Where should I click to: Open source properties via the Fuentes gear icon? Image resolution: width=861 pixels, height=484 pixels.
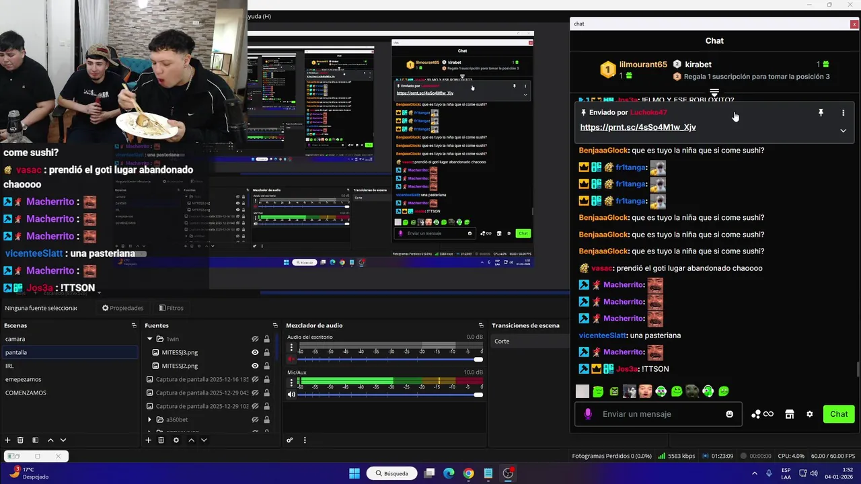click(x=176, y=440)
